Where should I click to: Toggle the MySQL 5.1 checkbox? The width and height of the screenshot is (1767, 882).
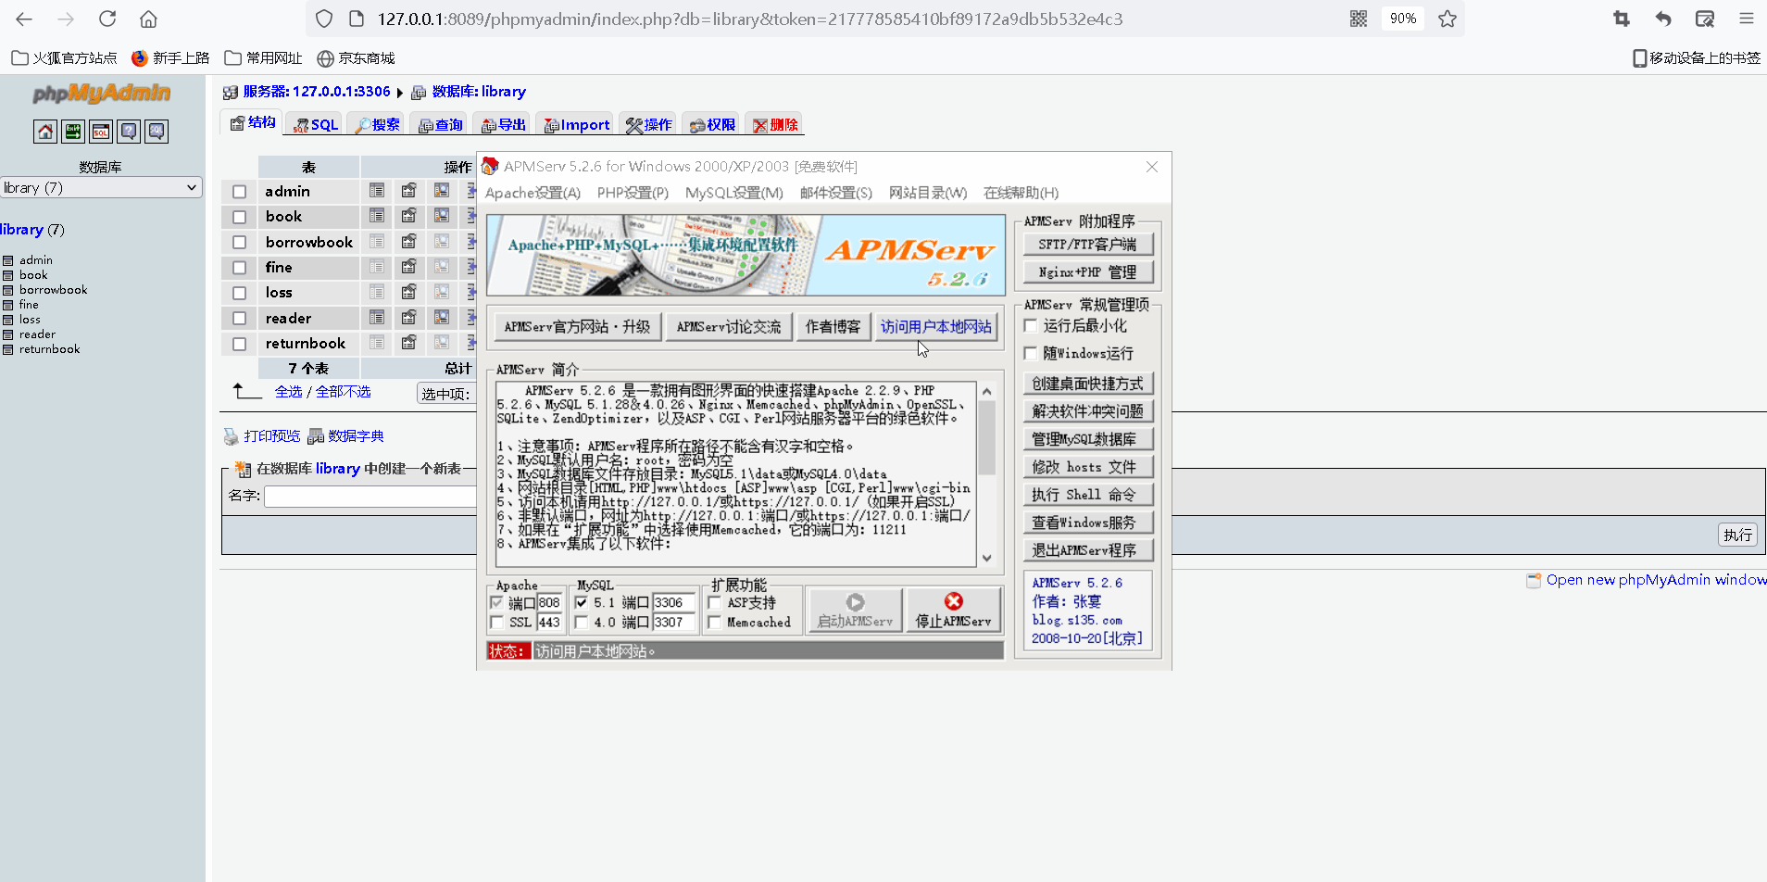[582, 602]
